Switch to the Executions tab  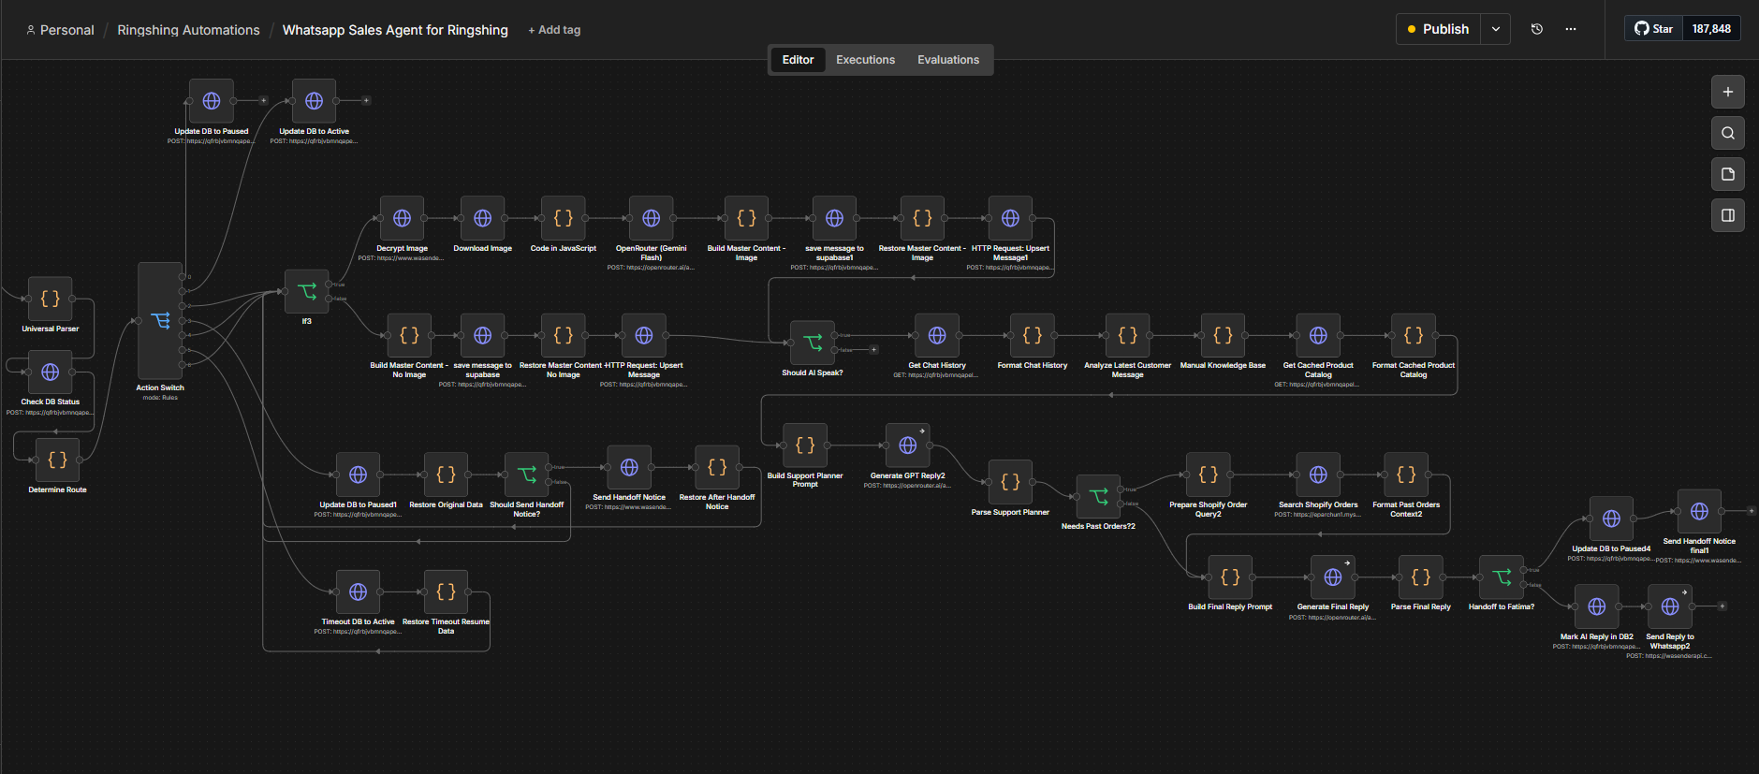click(865, 60)
